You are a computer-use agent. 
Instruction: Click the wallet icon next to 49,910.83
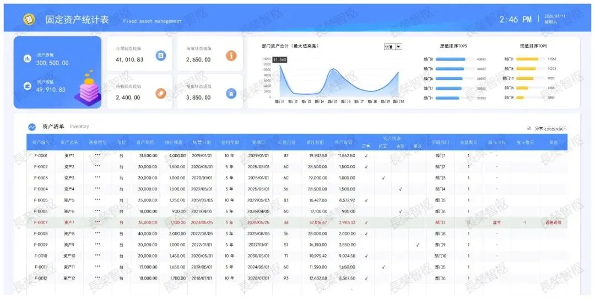(28, 86)
